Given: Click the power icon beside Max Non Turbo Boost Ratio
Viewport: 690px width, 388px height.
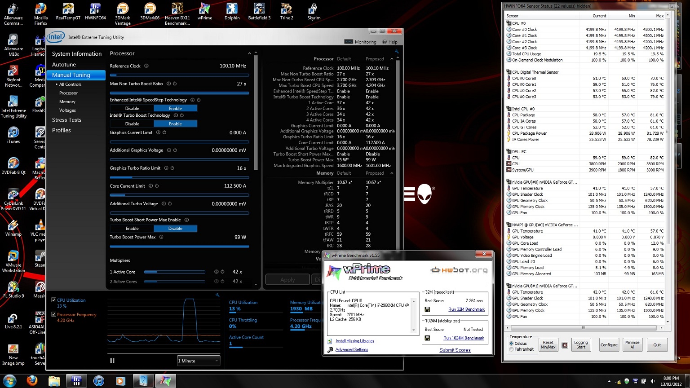Looking at the screenshot, I should click(x=175, y=84).
